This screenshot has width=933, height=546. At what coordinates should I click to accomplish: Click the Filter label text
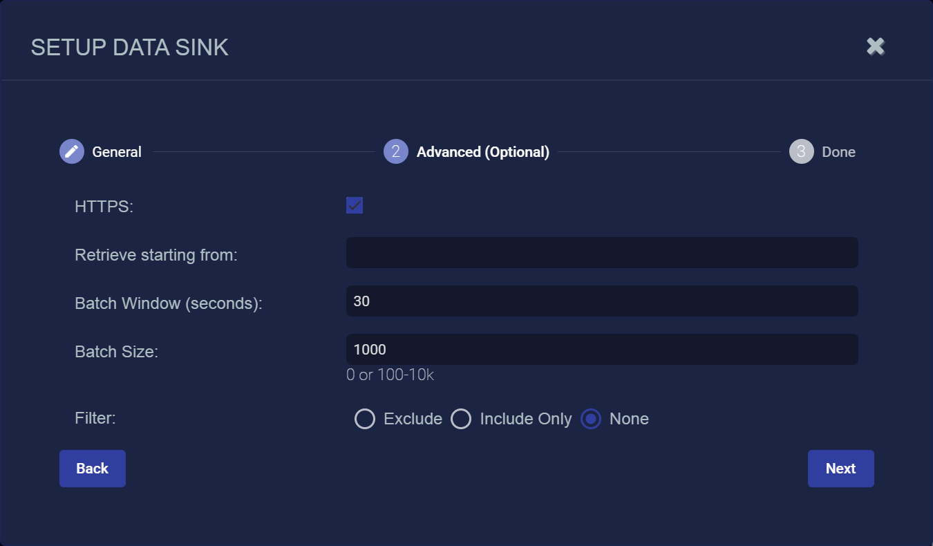[x=94, y=418]
